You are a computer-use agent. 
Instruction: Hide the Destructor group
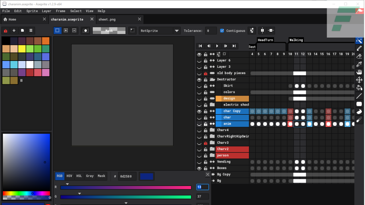click(x=199, y=79)
